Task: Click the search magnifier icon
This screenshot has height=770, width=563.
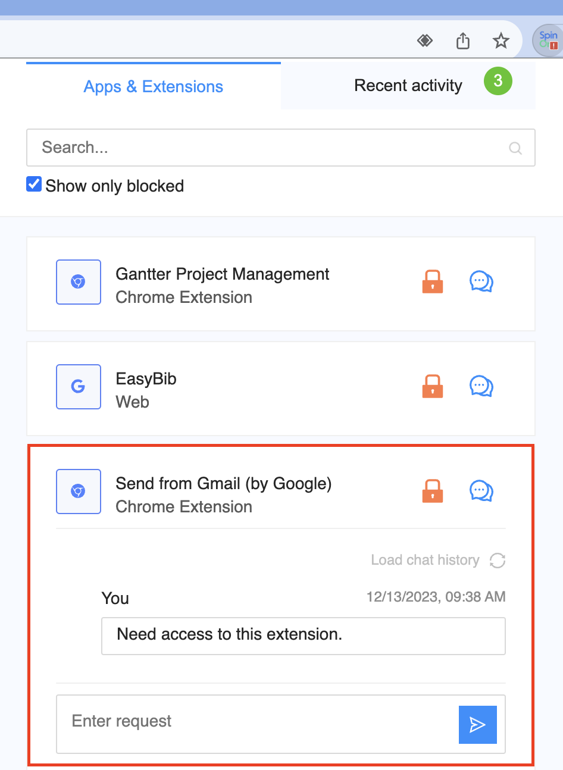Action: (x=515, y=148)
